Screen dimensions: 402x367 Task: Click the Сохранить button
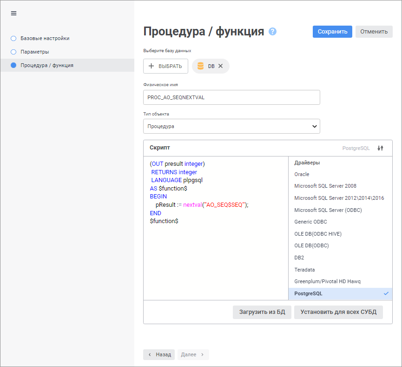click(x=332, y=32)
